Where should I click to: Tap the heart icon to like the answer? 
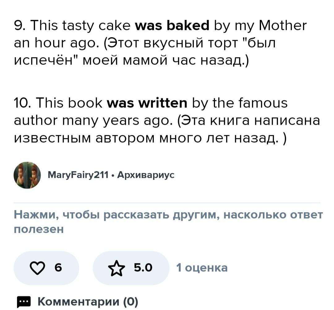[37, 268]
